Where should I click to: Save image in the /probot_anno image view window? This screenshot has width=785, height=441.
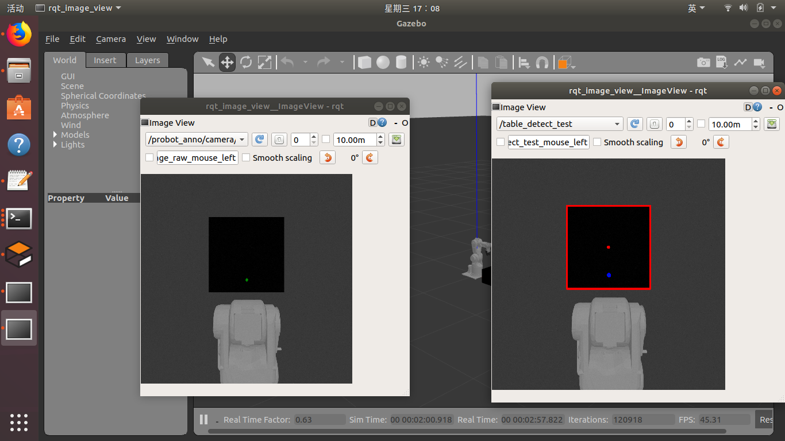(x=395, y=140)
